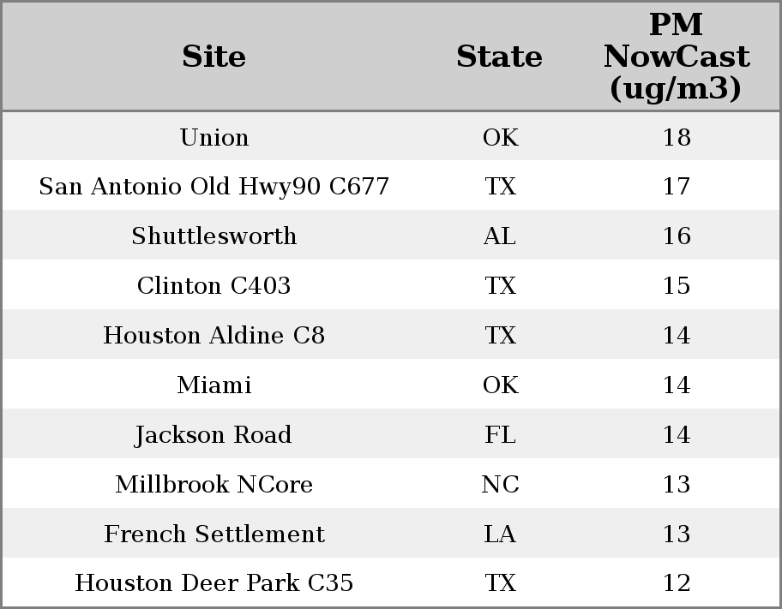Select San Antonio Old Hwy90 C677
Viewport: 782px width, 609px height.
click(214, 187)
